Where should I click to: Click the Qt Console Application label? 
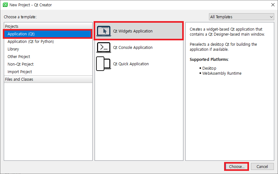coord(133,48)
